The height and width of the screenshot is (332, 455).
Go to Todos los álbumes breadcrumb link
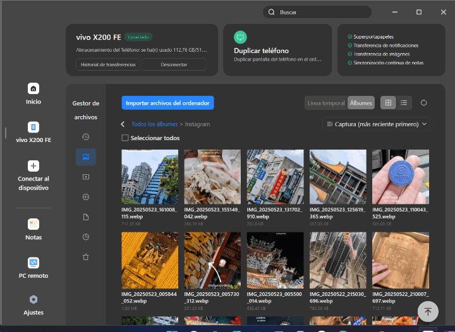[154, 124]
